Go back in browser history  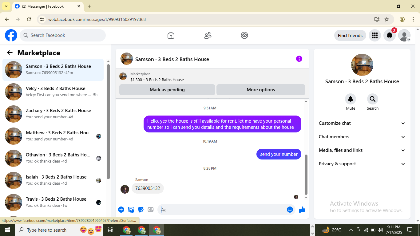coord(7,19)
